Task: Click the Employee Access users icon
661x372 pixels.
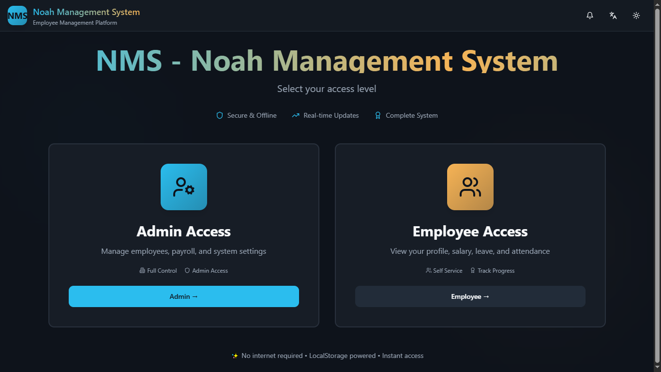Action: [x=470, y=187]
